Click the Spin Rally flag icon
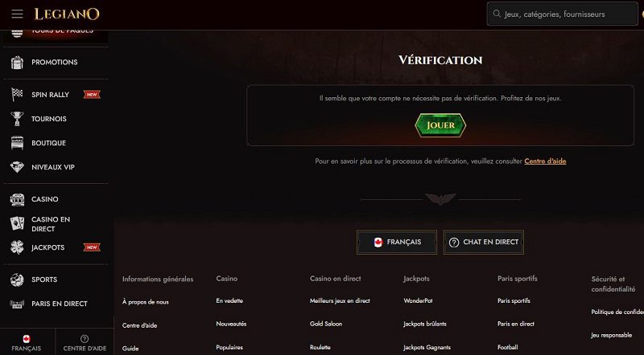644x355 pixels. (x=17, y=95)
